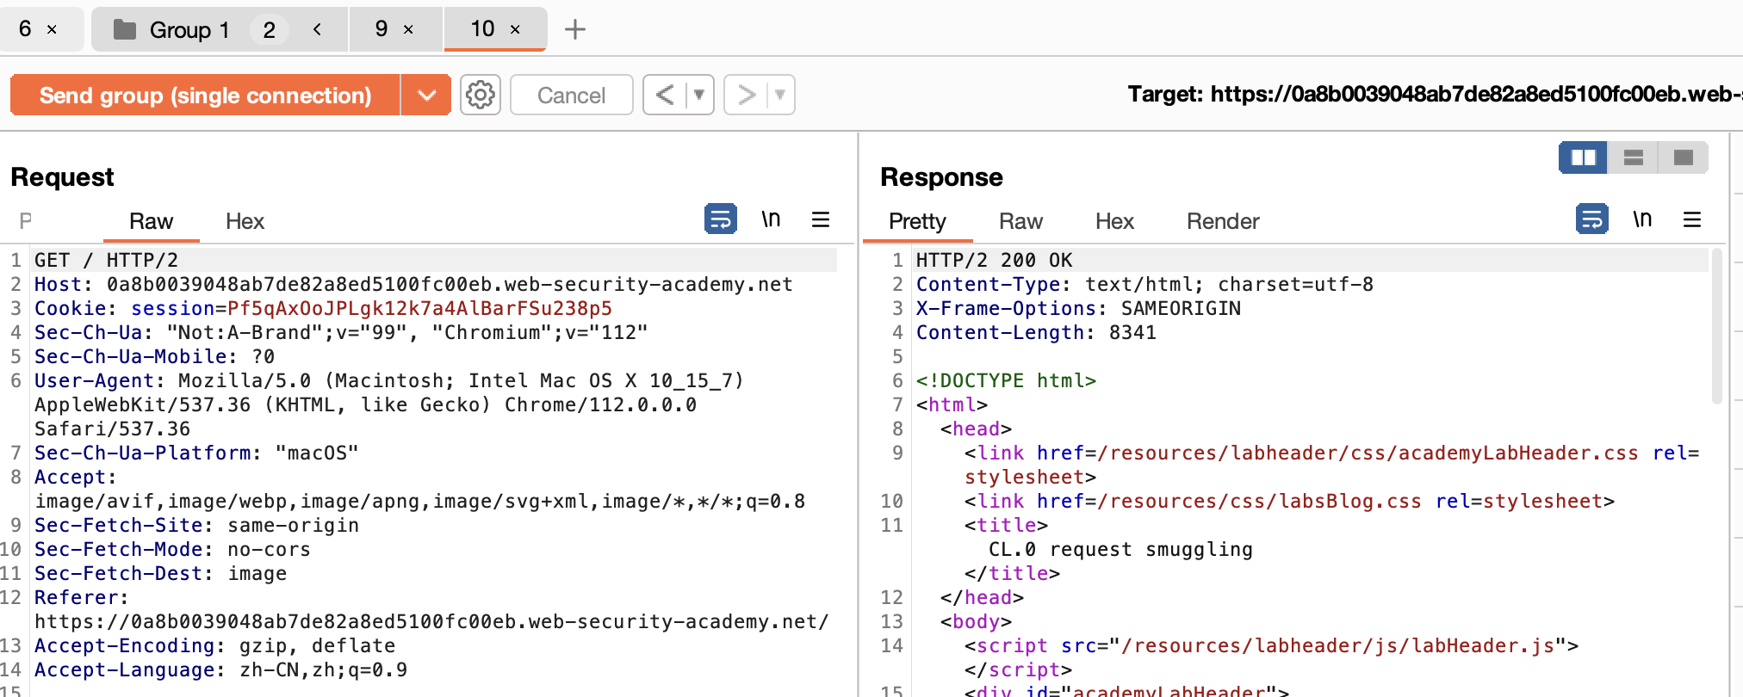Click the Sec-Fetch-Mode no-cors line

coord(172,549)
